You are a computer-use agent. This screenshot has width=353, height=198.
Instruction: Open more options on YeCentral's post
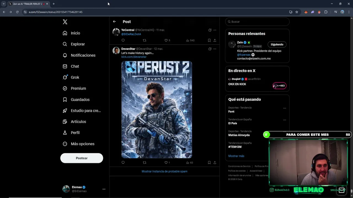click(215, 30)
